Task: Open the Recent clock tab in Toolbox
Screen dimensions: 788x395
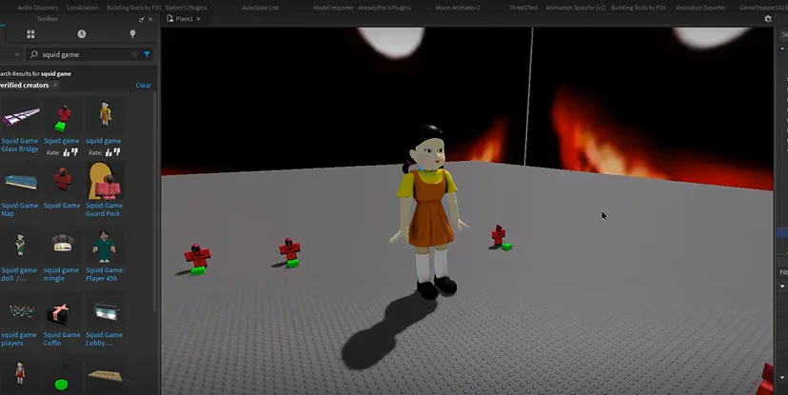Action: pyautogui.click(x=82, y=34)
